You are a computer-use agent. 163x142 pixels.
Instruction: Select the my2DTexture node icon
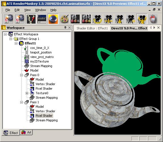(27, 61)
